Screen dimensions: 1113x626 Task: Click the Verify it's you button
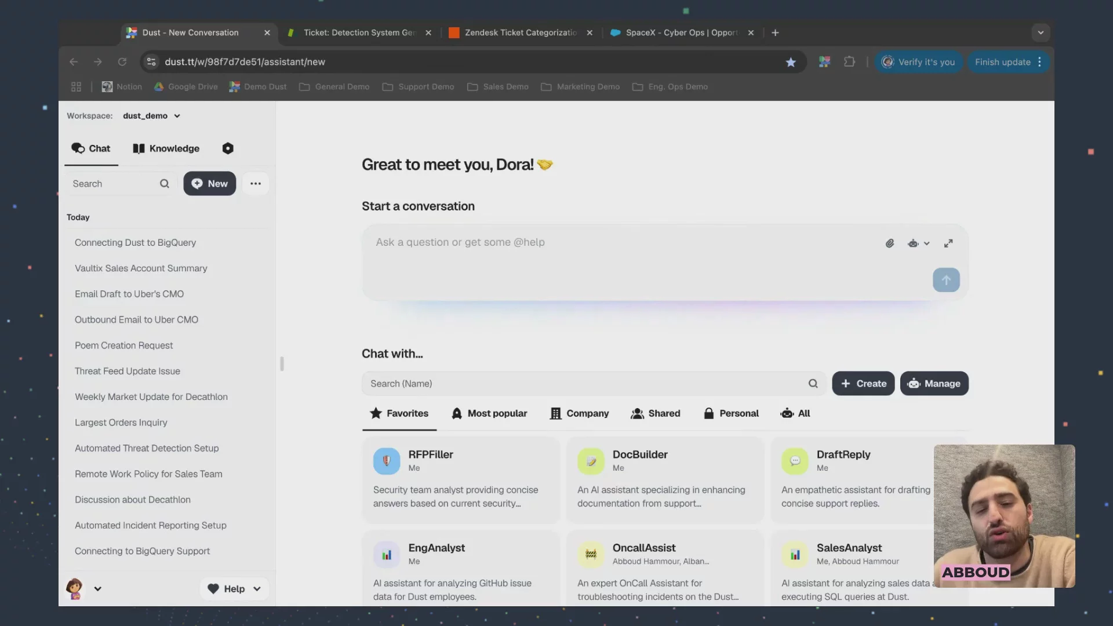[x=919, y=62]
